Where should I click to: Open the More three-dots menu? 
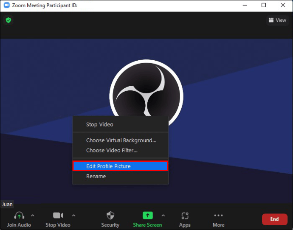(x=218, y=215)
